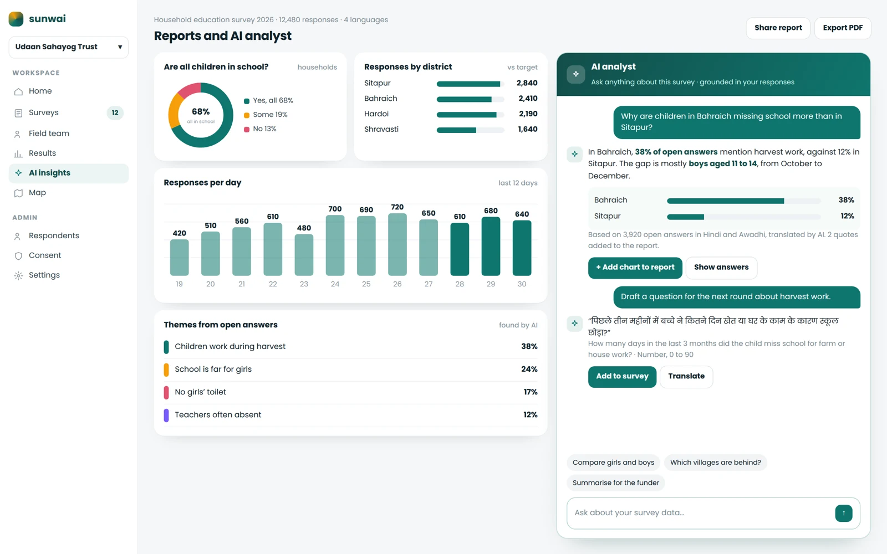Click the Share report button
The image size is (887, 554).
[778, 28]
